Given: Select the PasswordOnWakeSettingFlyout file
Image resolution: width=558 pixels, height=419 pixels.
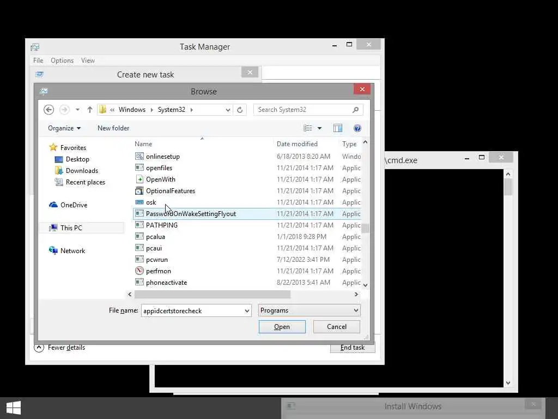Looking at the screenshot, I should tap(247, 213).
